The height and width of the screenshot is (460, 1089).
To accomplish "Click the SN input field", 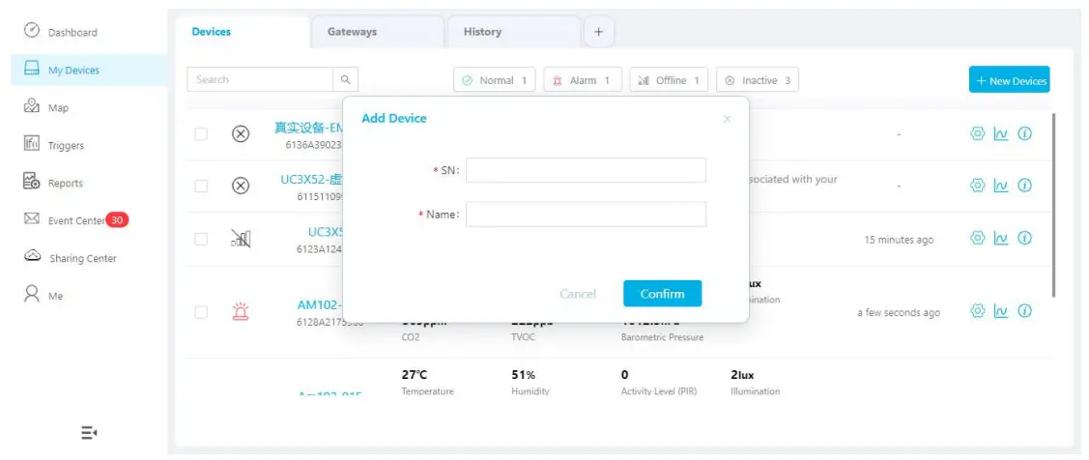I will tap(586, 170).
